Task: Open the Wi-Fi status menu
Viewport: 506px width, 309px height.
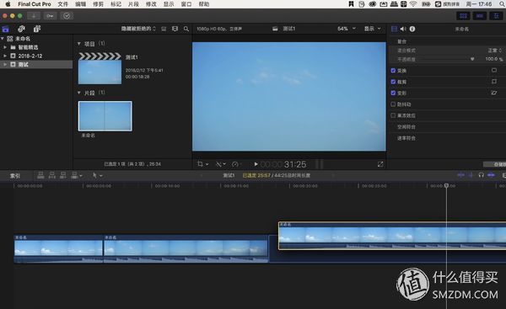Action: [x=413, y=4]
